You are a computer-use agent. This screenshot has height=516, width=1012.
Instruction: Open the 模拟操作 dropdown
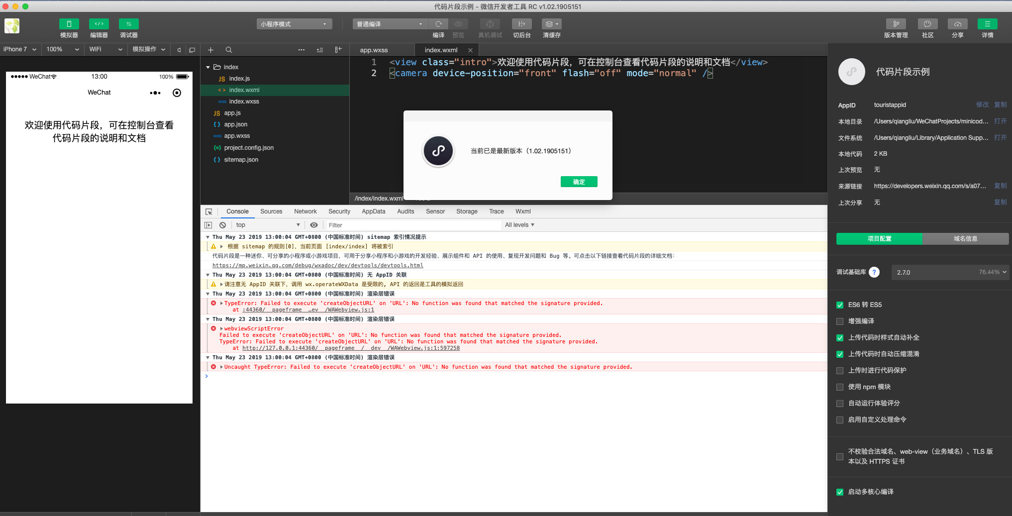(148, 49)
